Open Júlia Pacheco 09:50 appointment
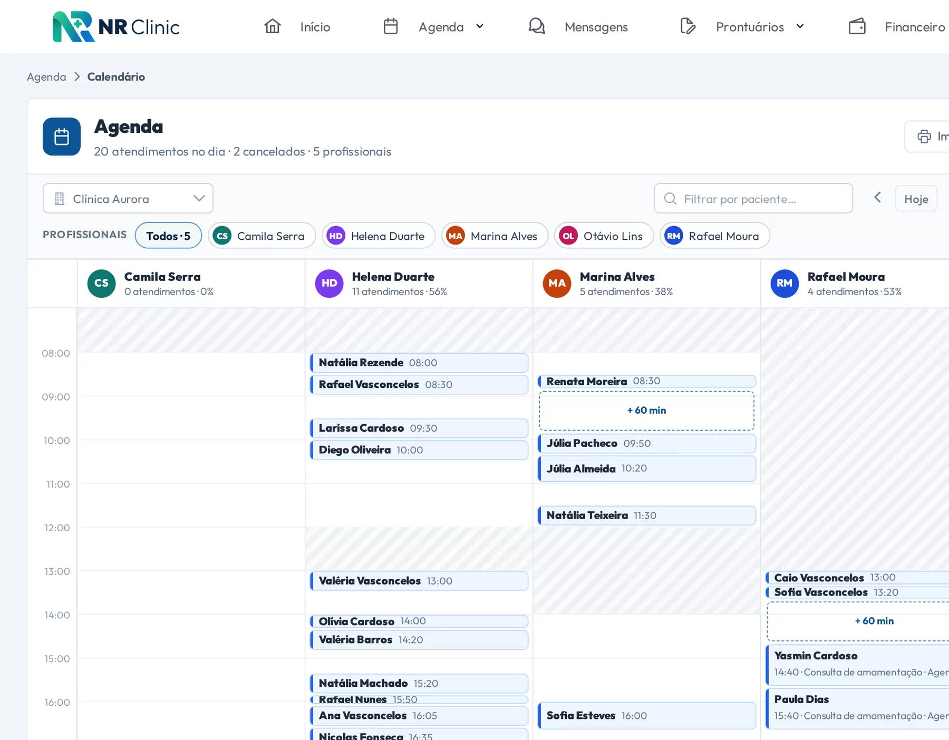The image size is (949, 740). click(647, 443)
